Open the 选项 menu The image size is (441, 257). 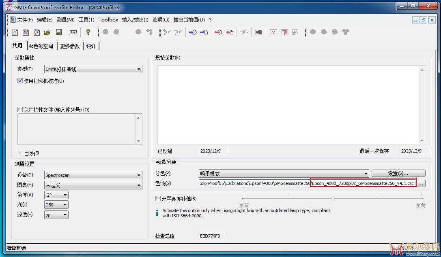pos(161,20)
